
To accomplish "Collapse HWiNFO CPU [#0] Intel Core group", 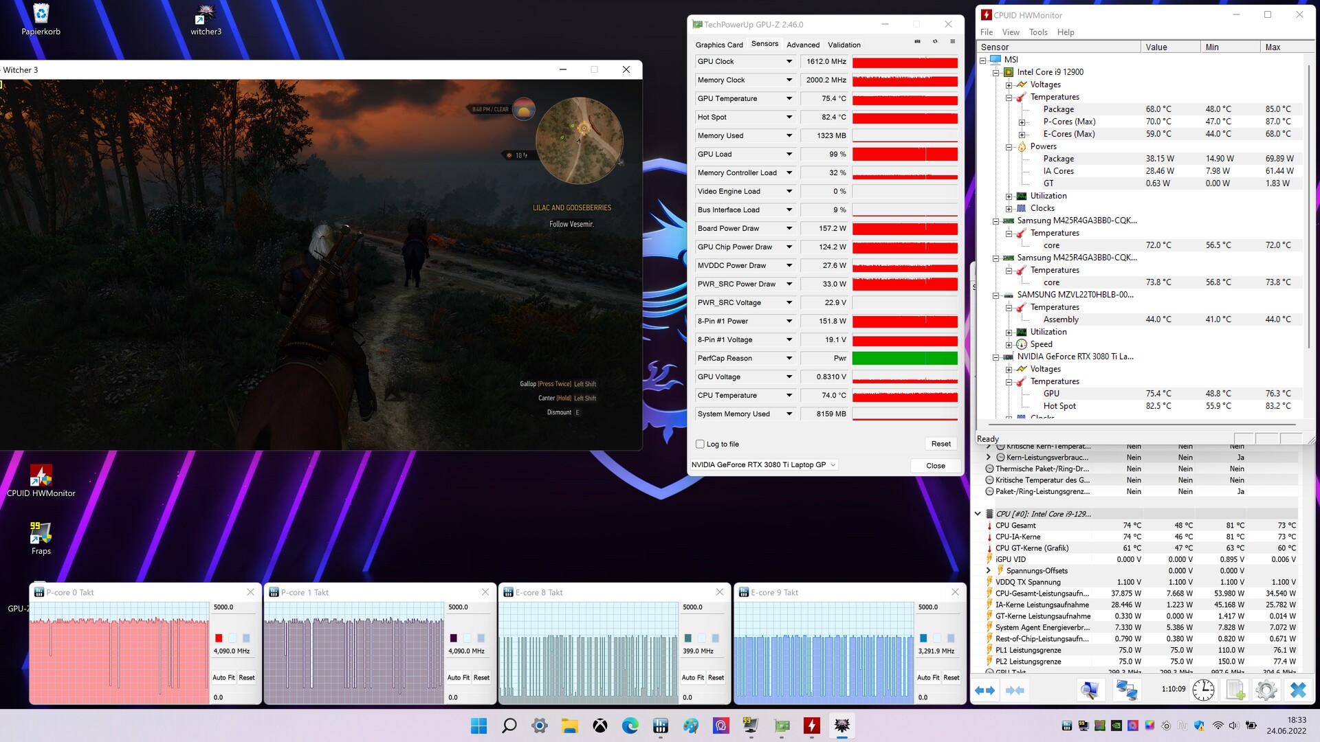I will 978,514.
